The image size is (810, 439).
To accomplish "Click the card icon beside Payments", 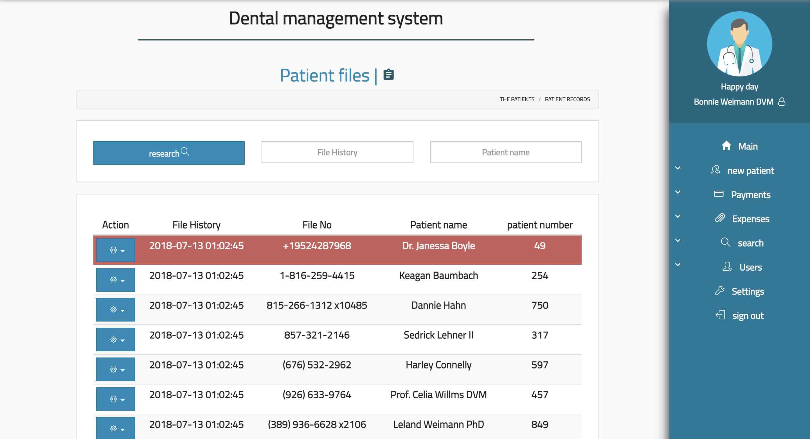I will [719, 194].
